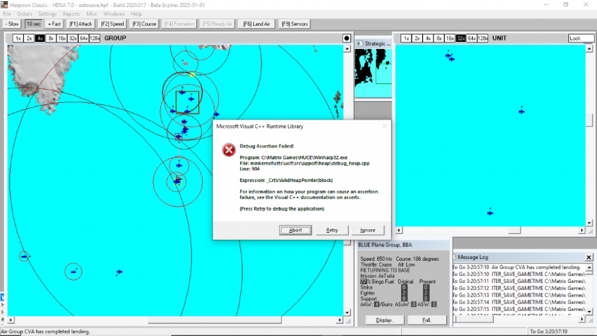Open the Misc menu
Viewport: 597px width, 336px height.
pyautogui.click(x=91, y=14)
